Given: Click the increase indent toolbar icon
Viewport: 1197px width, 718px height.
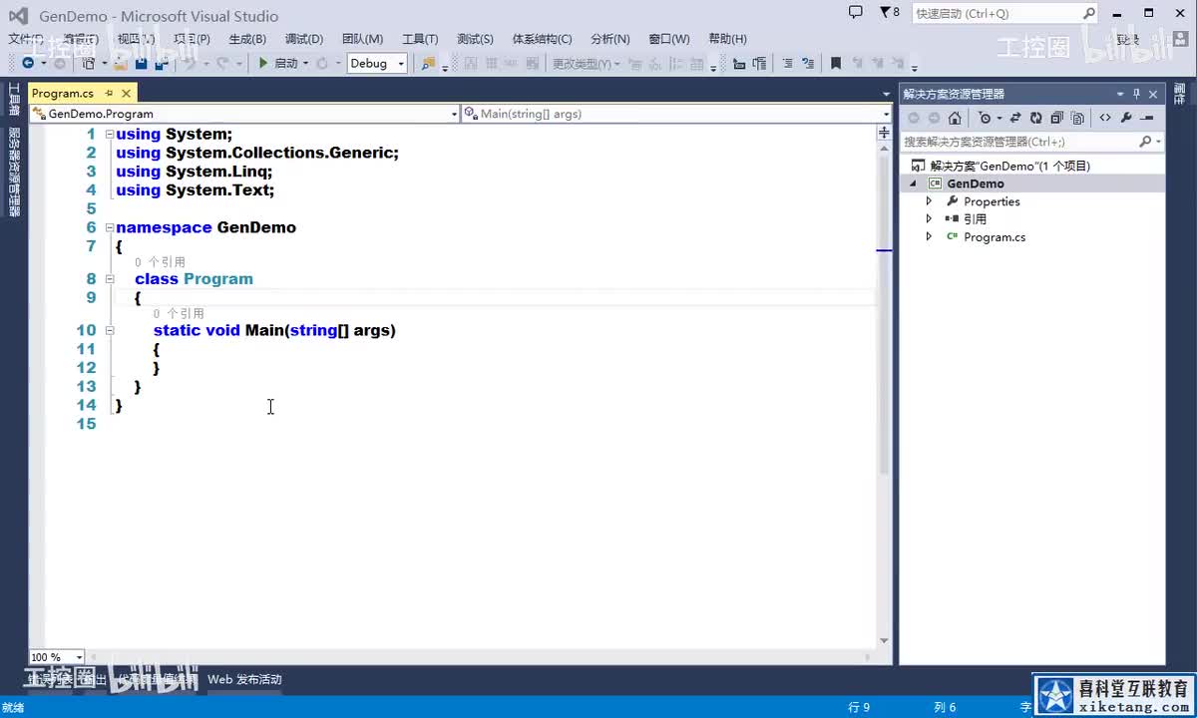Looking at the screenshot, I should point(760,63).
